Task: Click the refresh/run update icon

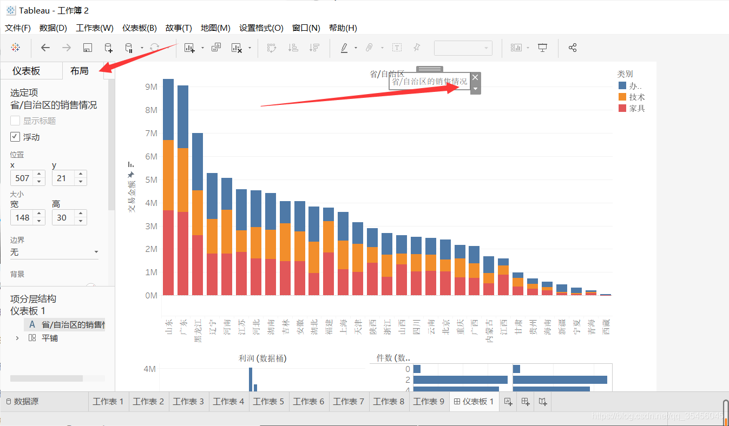Action: pyautogui.click(x=155, y=48)
